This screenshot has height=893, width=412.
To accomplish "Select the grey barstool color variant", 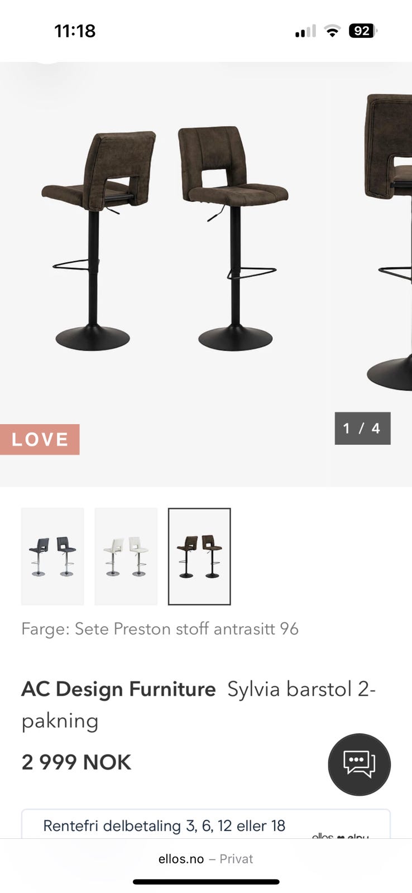I will pos(52,556).
